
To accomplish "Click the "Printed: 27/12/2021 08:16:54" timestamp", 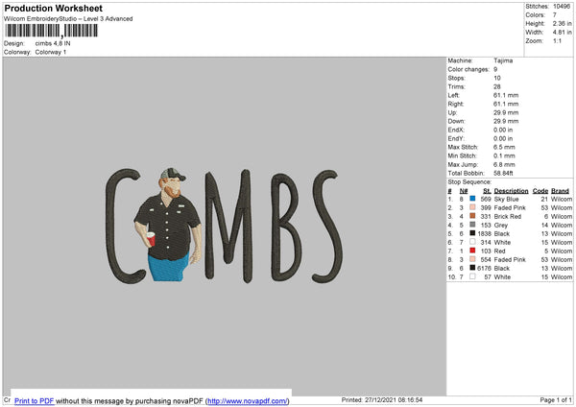I will (382, 399).
